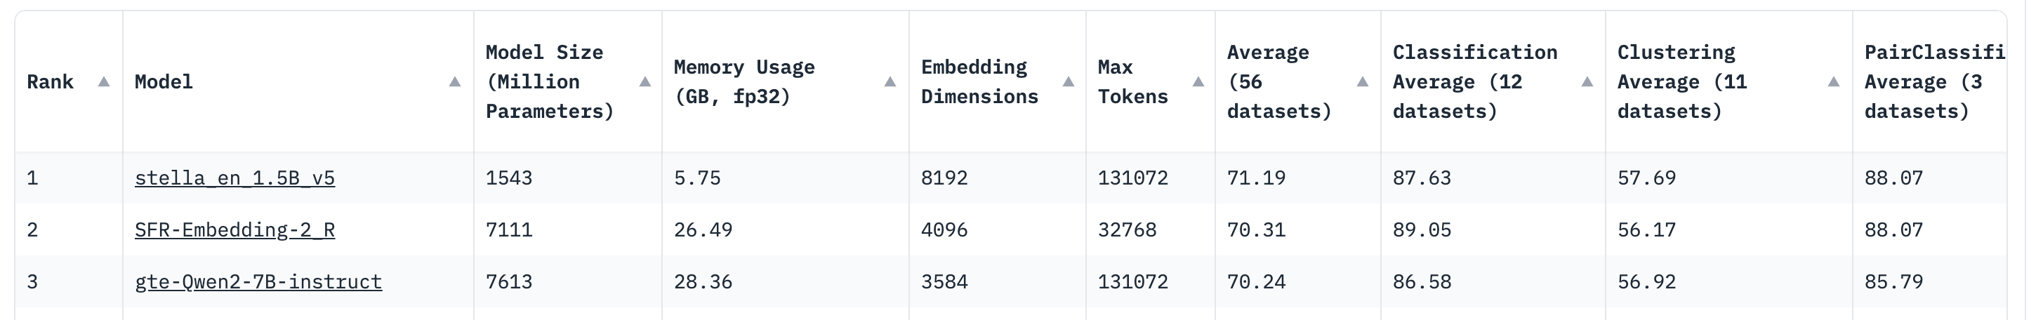Viewport: 2043px width, 320px height.
Task: Sort by Embedding Dimensions sort arrow
Action: tap(1069, 81)
